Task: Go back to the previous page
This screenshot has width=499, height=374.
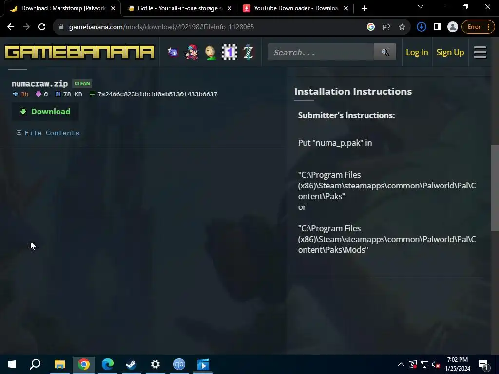Action: pos(11,27)
